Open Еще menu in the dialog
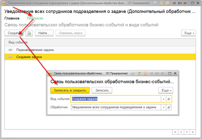The image size is (202, 139). (166, 90)
